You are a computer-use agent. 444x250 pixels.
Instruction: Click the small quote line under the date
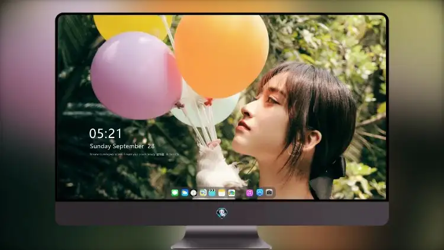pyautogui.click(x=134, y=154)
